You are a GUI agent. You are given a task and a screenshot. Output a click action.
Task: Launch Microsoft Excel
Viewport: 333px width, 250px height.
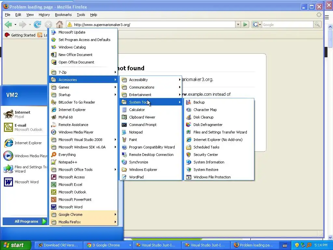tap(83, 185)
